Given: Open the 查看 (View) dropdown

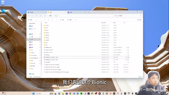Looking at the screenshot, I should pos(70,20).
